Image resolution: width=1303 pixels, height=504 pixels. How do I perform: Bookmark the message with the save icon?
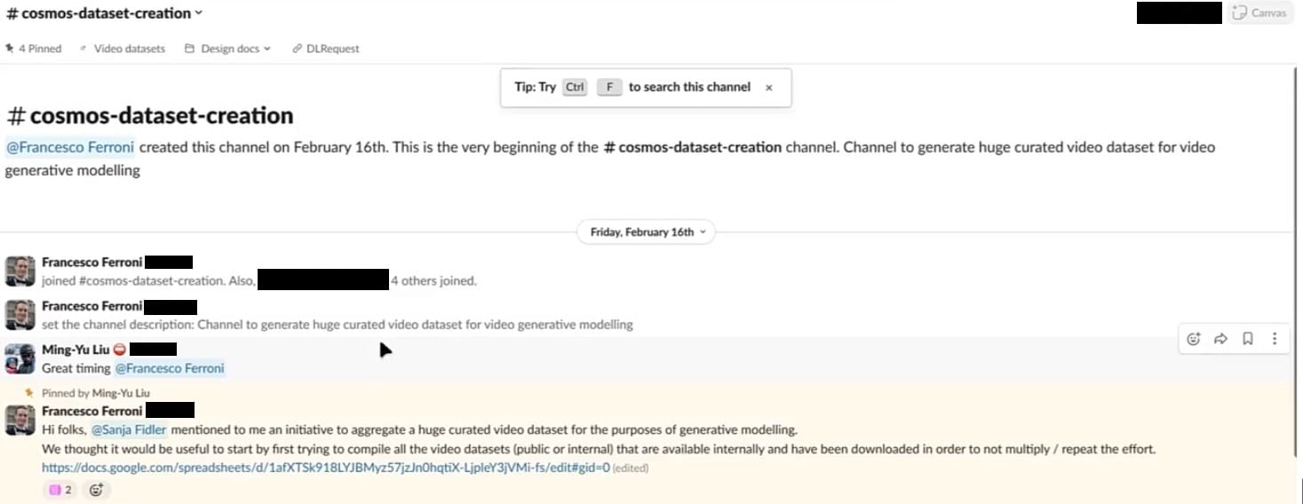tap(1248, 339)
